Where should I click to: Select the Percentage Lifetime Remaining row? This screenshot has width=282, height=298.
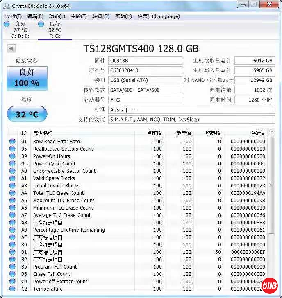pyautogui.click(x=69, y=230)
